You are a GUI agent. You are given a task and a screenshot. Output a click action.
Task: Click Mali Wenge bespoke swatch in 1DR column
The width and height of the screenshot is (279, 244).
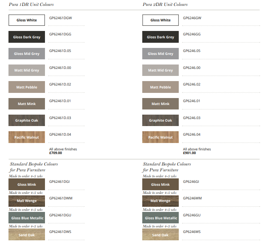[27, 201]
